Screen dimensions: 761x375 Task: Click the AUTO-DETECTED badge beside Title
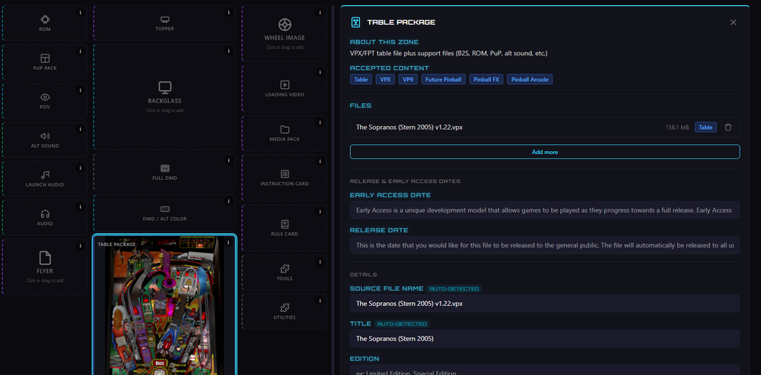pyautogui.click(x=403, y=323)
